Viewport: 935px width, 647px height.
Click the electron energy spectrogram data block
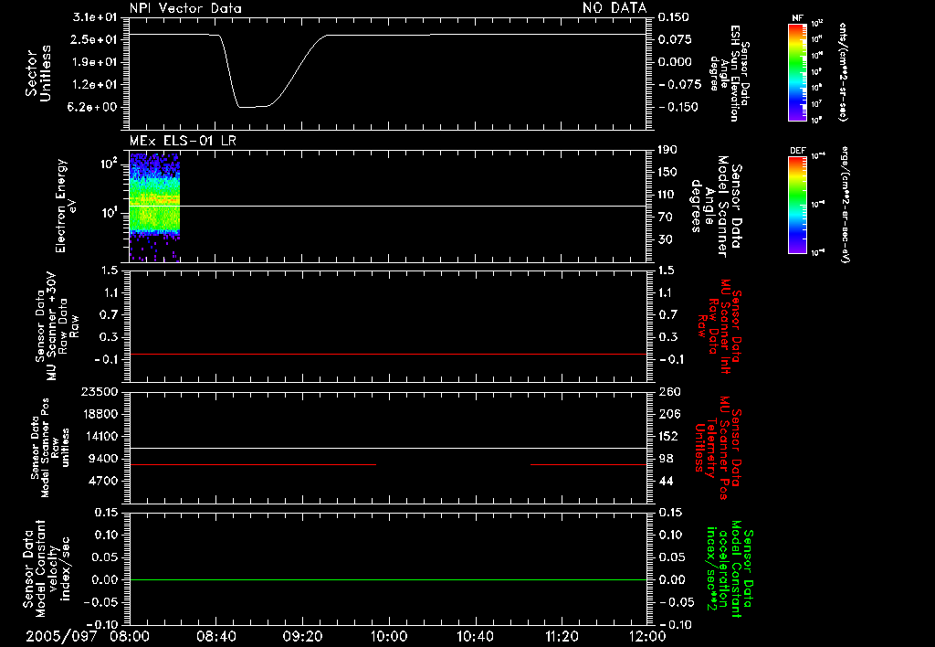pyautogui.click(x=154, y=207)
